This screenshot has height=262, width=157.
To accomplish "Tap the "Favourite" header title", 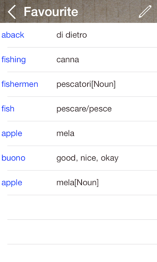I will point(51,12).
